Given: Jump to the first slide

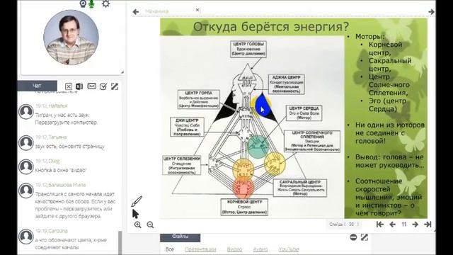Looking at the screenshot, I should tap(380, 224).
